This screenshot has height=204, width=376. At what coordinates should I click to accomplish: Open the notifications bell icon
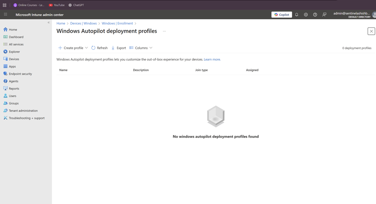pos(296,15)
